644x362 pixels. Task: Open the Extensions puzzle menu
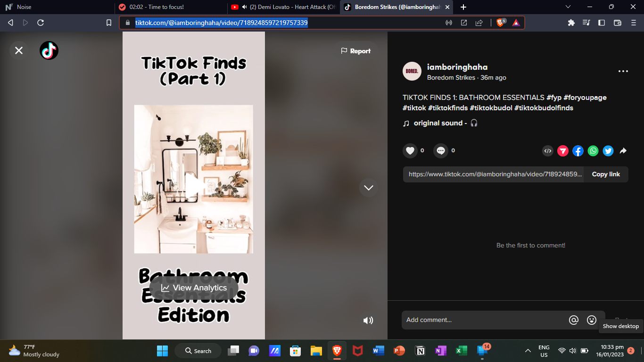click(571, 23)
